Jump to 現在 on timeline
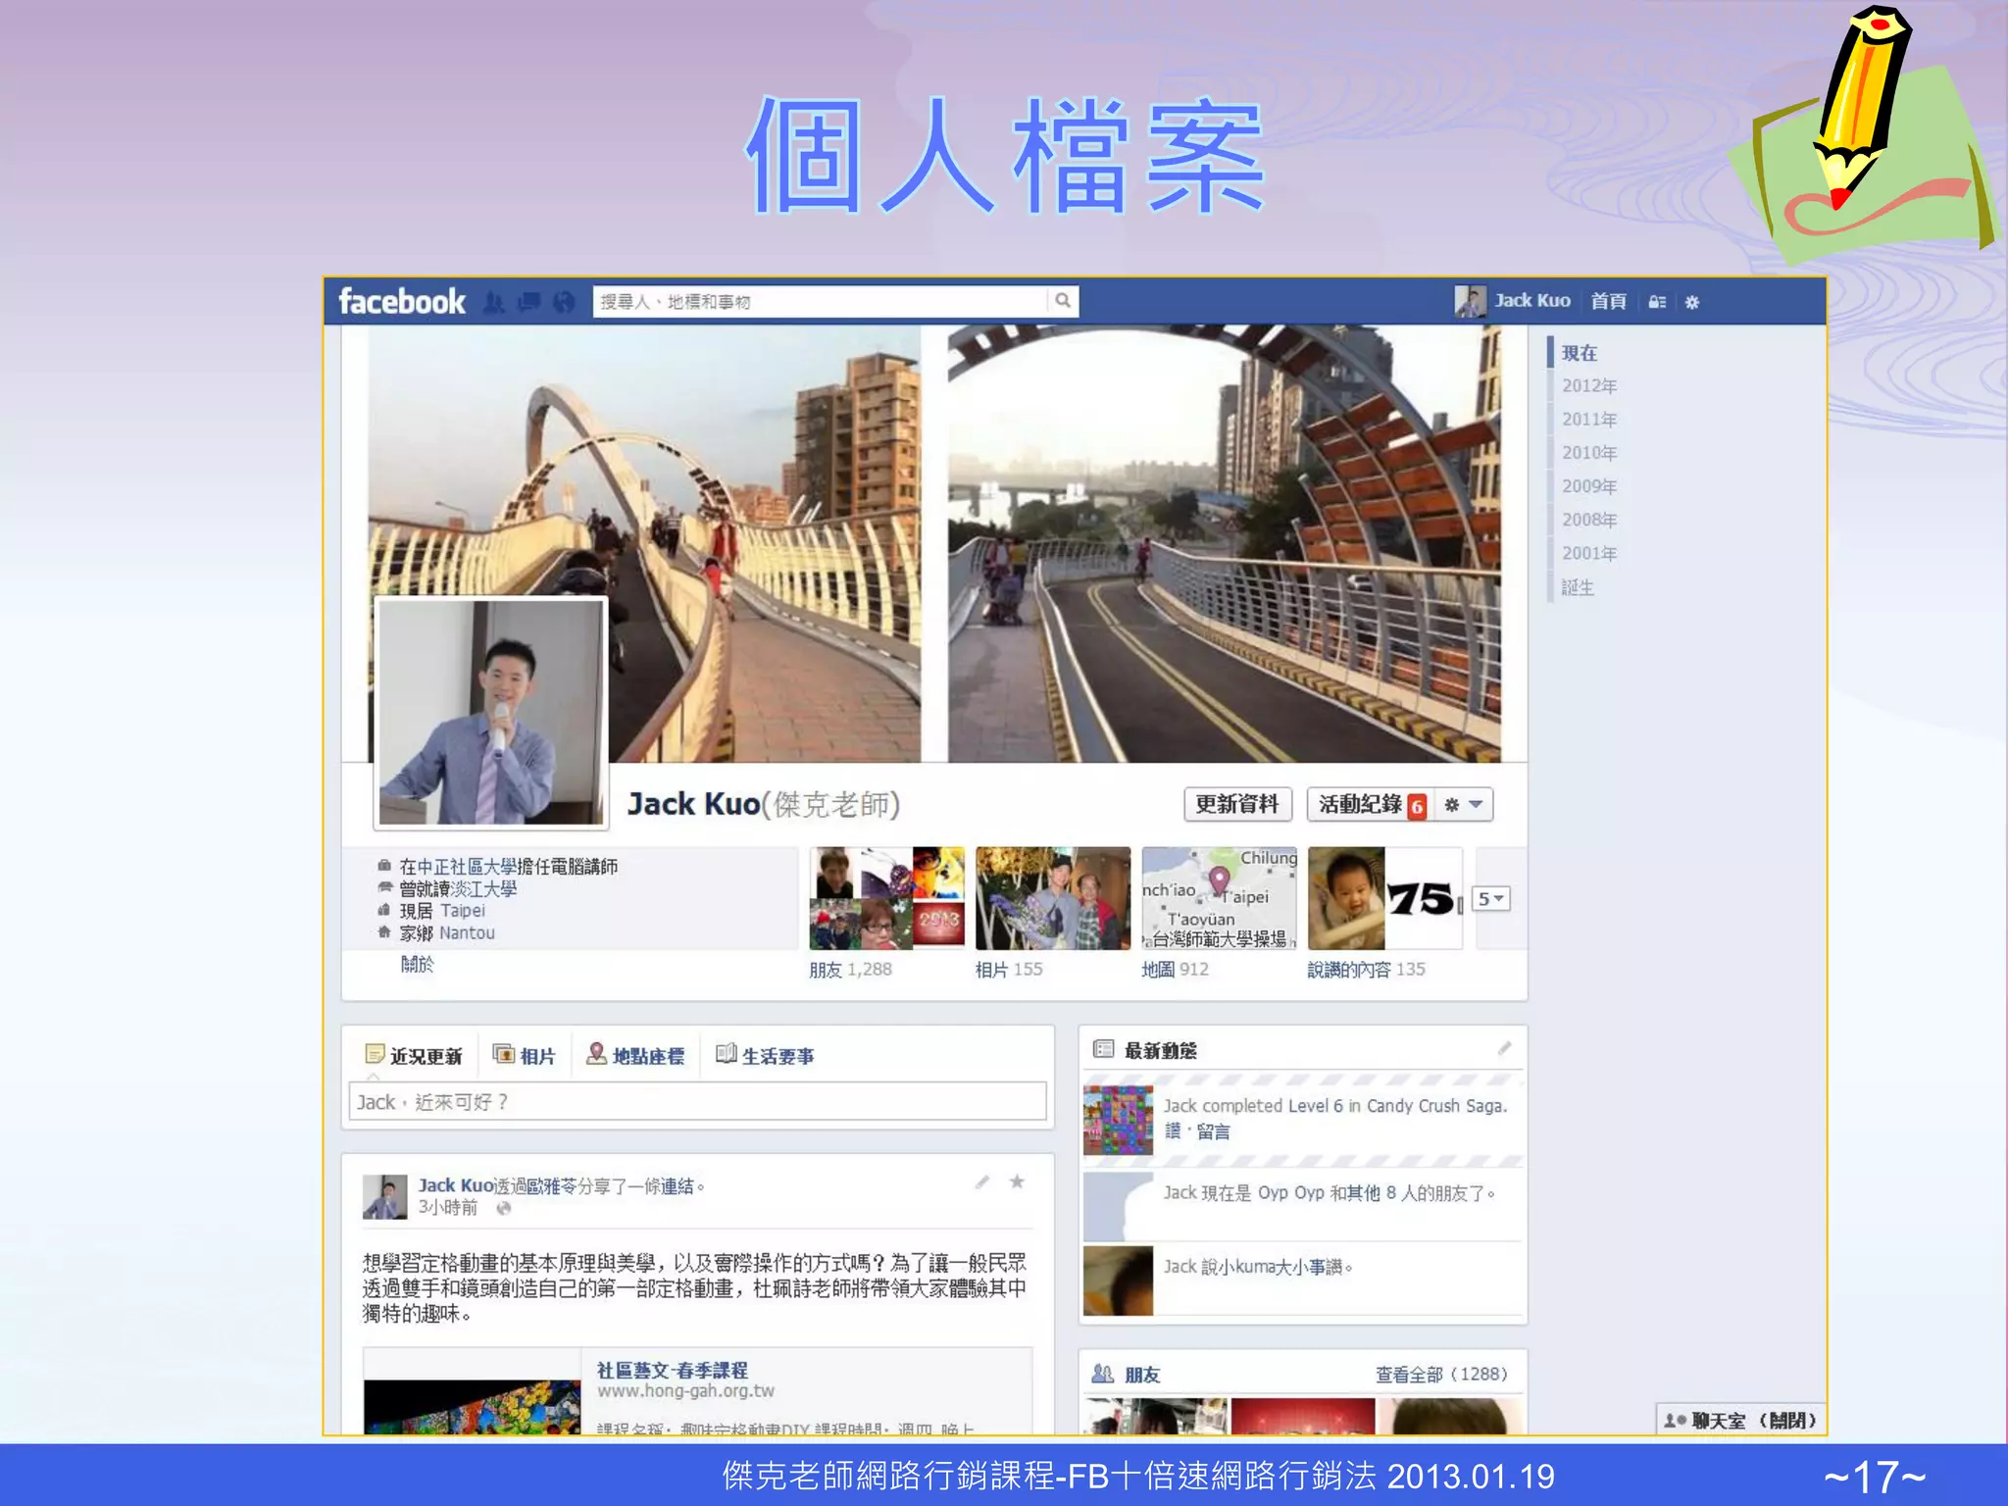The height and width of the screenshot is (1506, 2008). [x=1580, y=353]
